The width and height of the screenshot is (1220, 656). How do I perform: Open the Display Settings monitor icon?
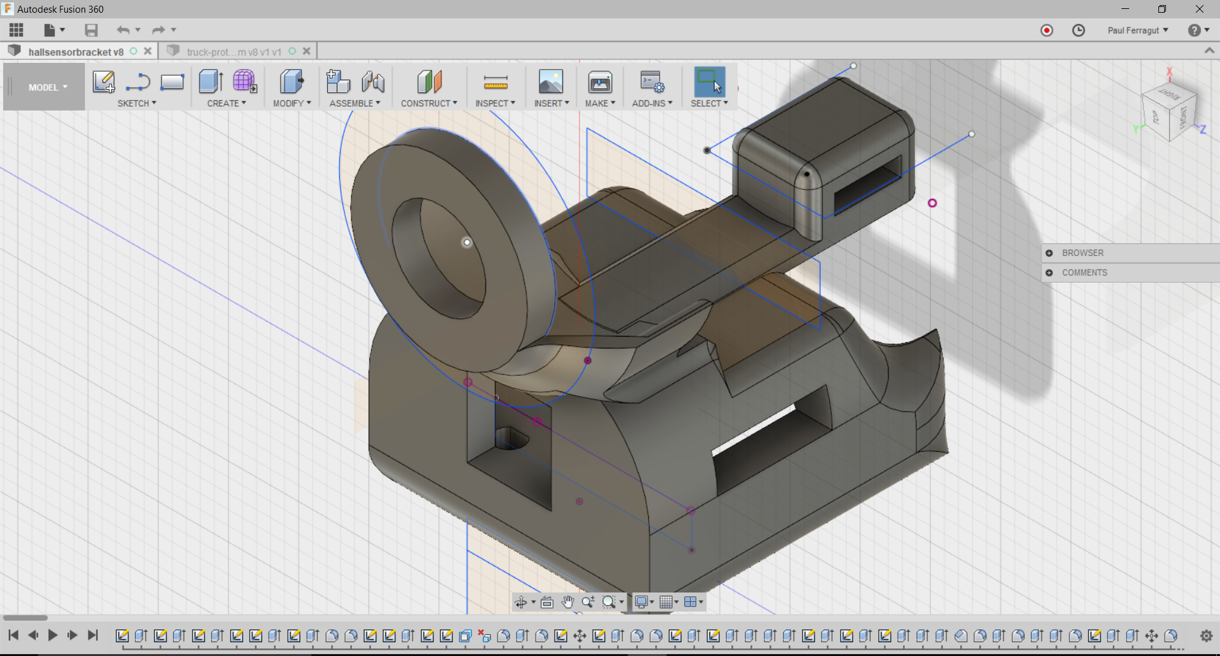(x=642, y=602)
